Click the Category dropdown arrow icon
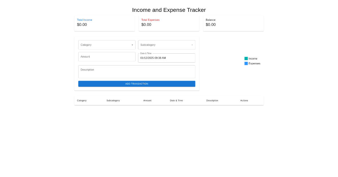This screenshot has height=177, width=338. (x=132, y=45)
